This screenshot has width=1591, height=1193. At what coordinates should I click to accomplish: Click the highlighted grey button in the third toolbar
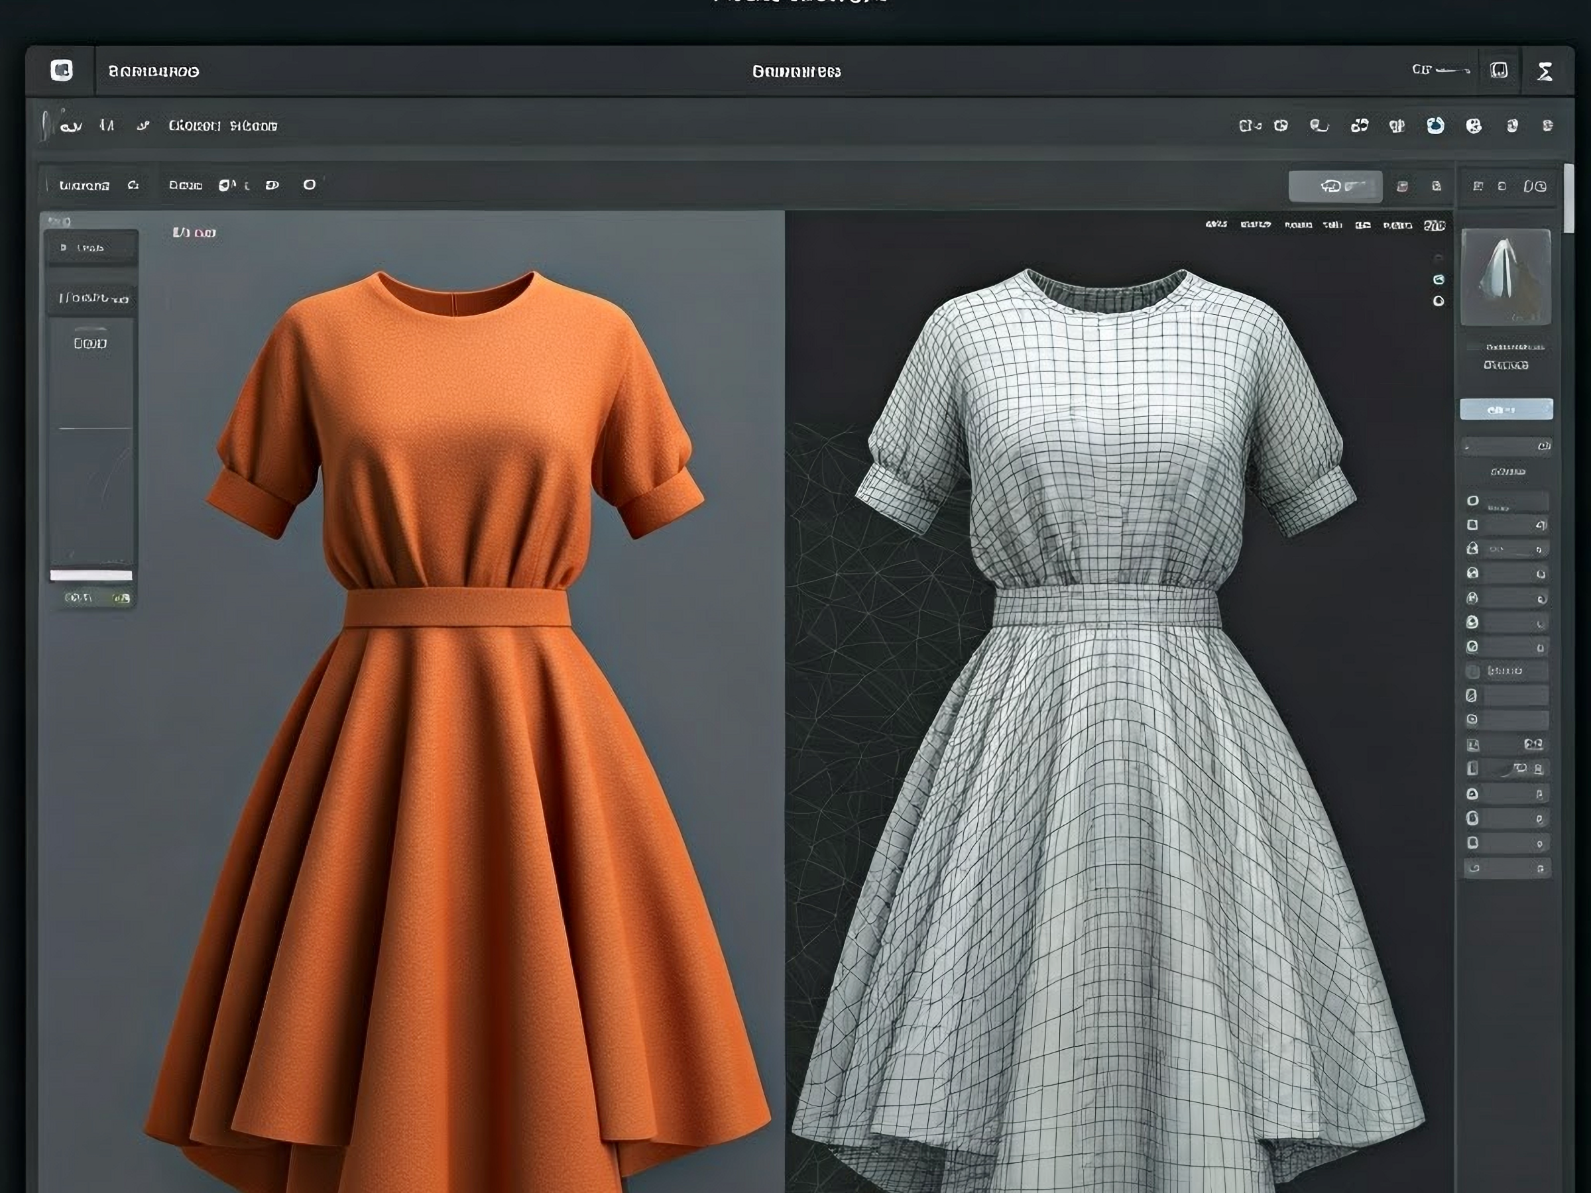coord(1335,186)
